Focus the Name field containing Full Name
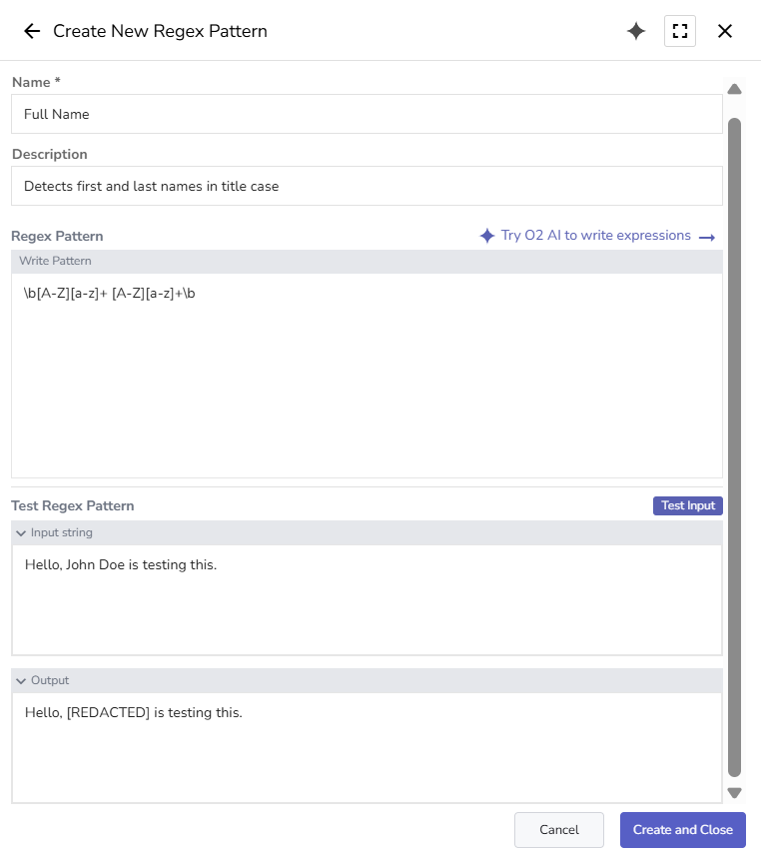The width and height of the screenshot is (761, 855). tap(367, 114)
